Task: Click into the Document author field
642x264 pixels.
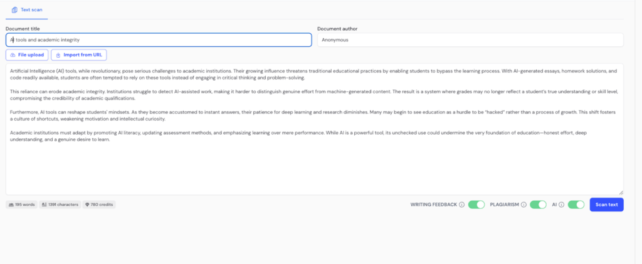Action: [470, 40]
